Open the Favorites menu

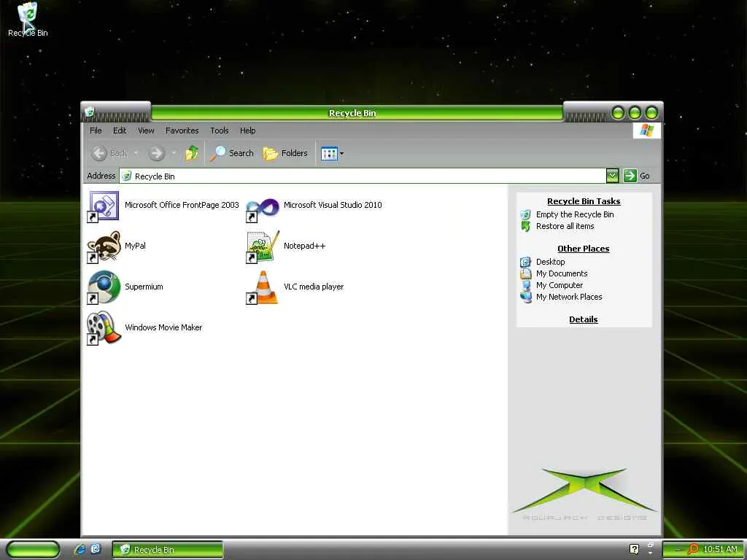pos(182,131)
